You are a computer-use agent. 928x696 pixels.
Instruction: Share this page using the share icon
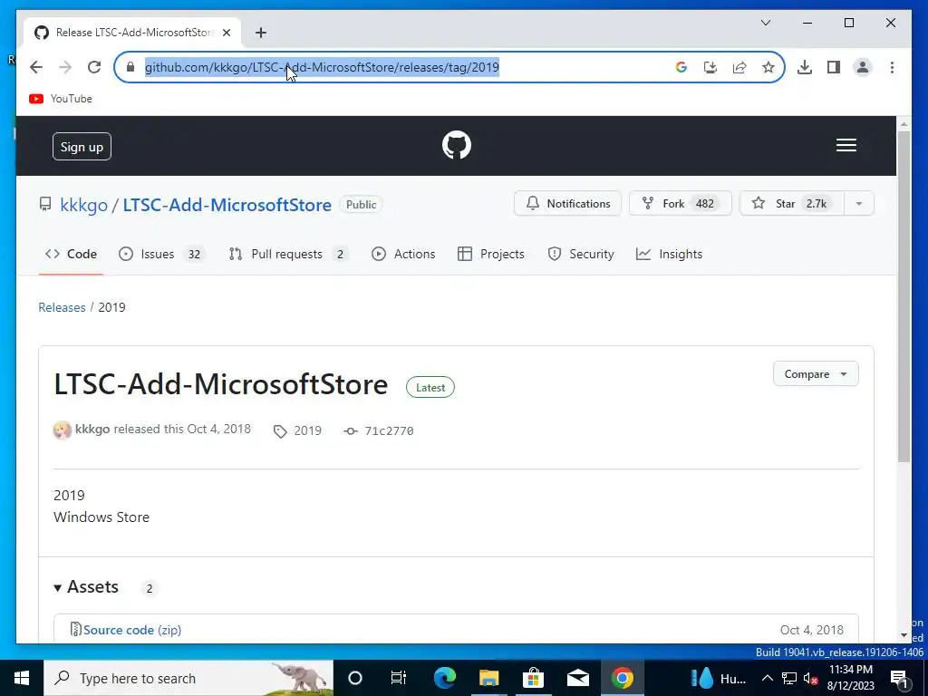pyautogui.click(x=739, y=67)
